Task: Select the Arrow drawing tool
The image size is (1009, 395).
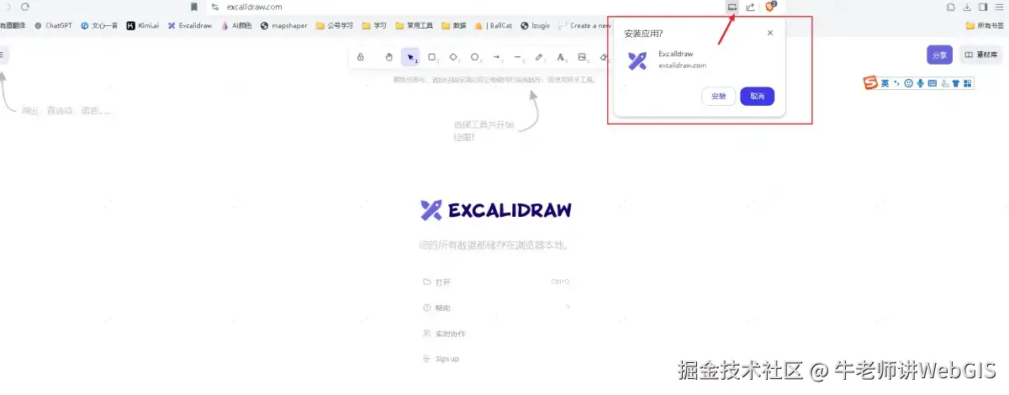Action: [x=497, y=57]
